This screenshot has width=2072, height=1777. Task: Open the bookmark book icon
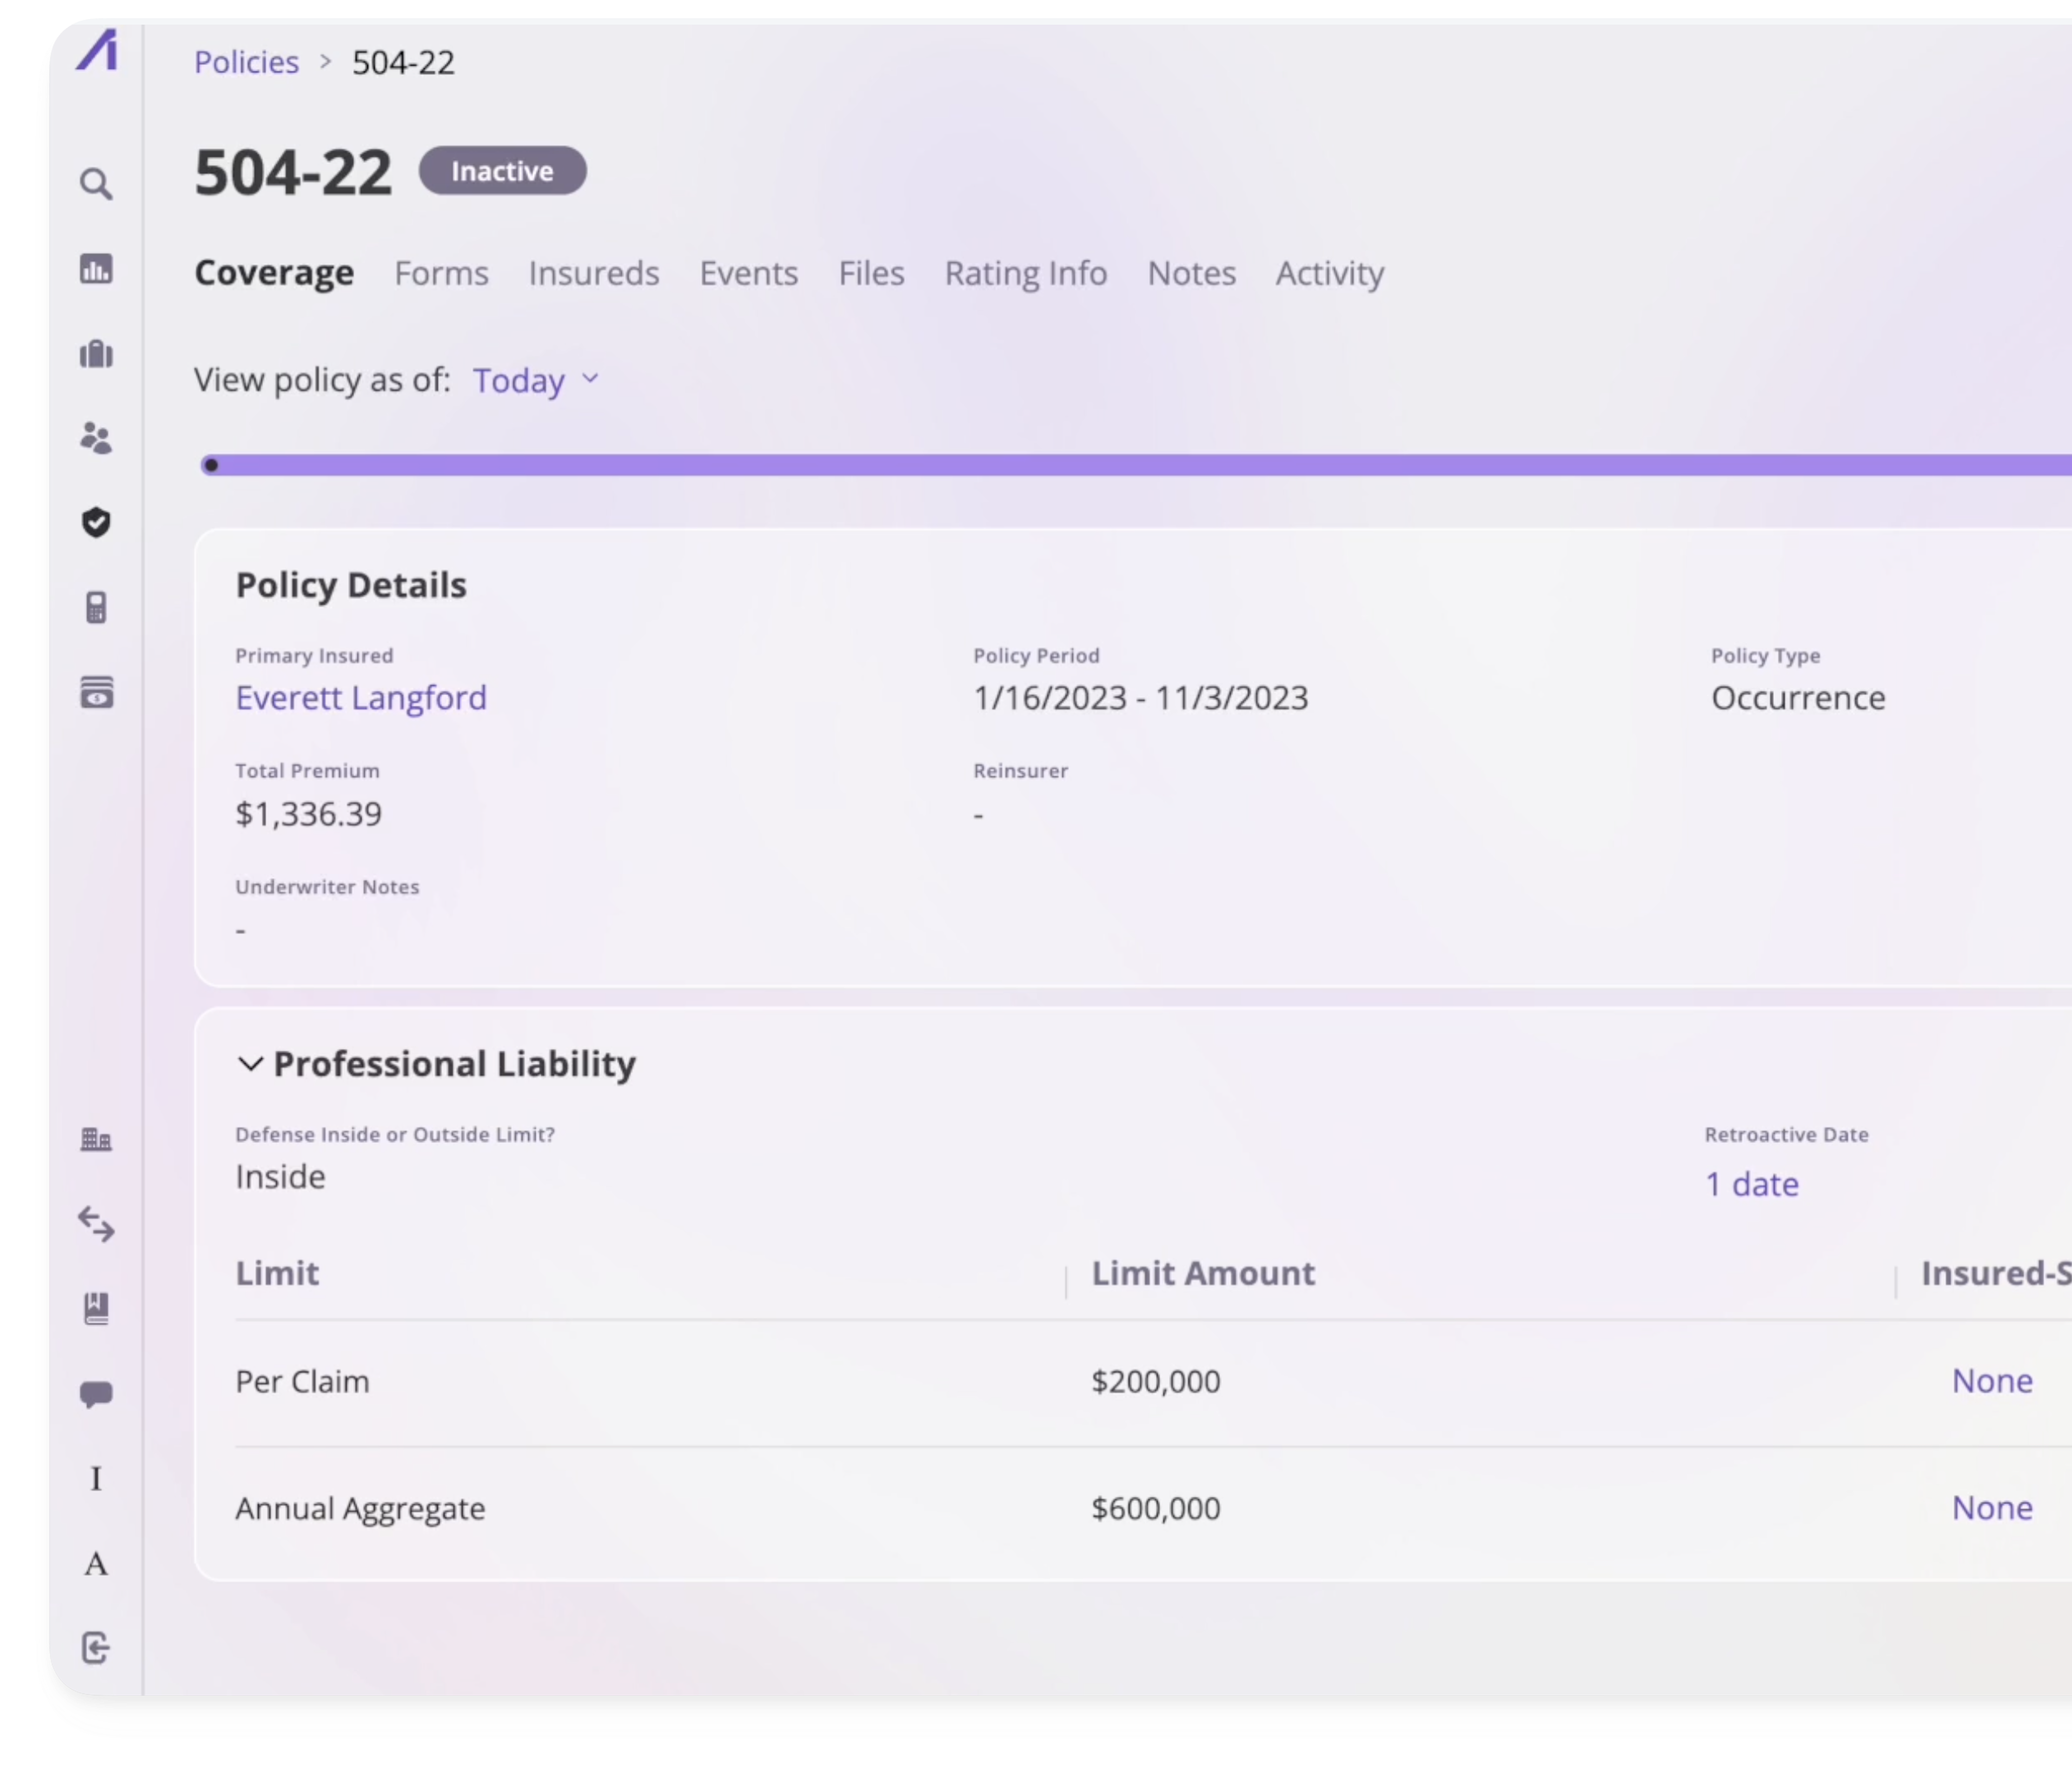(96, 1308)
